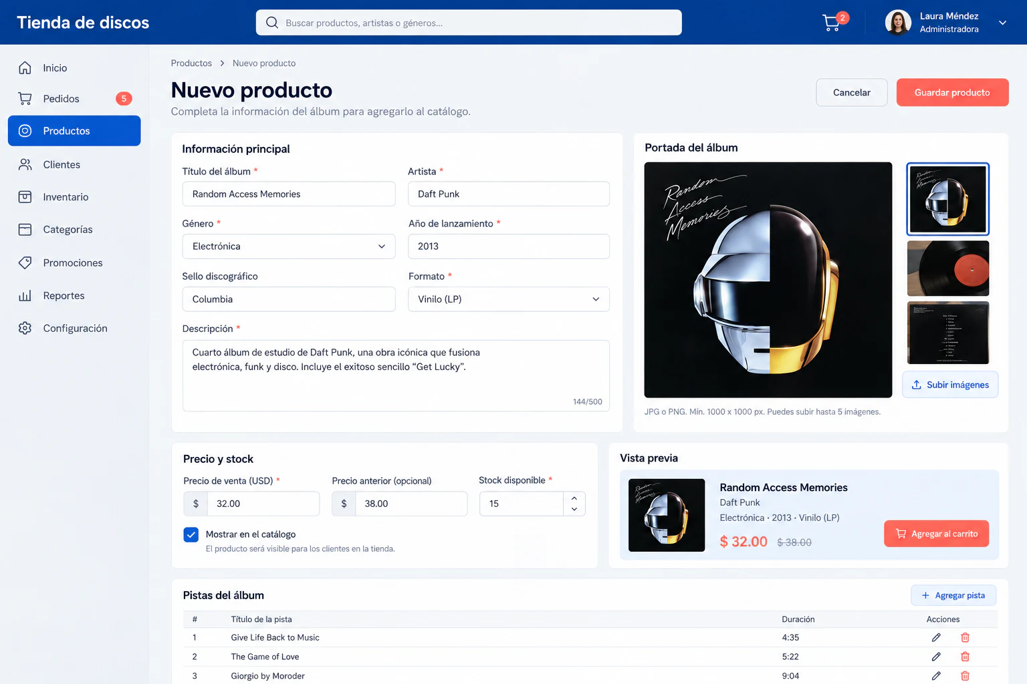Go to Inicio in sidebar
The height and width of the screenshot is (684, 1027).
point(74,68)
